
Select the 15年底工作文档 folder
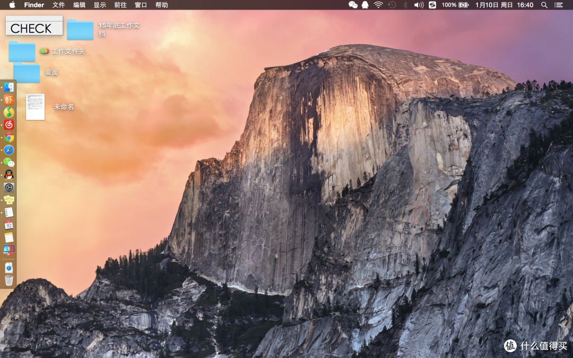click(80, 30)
